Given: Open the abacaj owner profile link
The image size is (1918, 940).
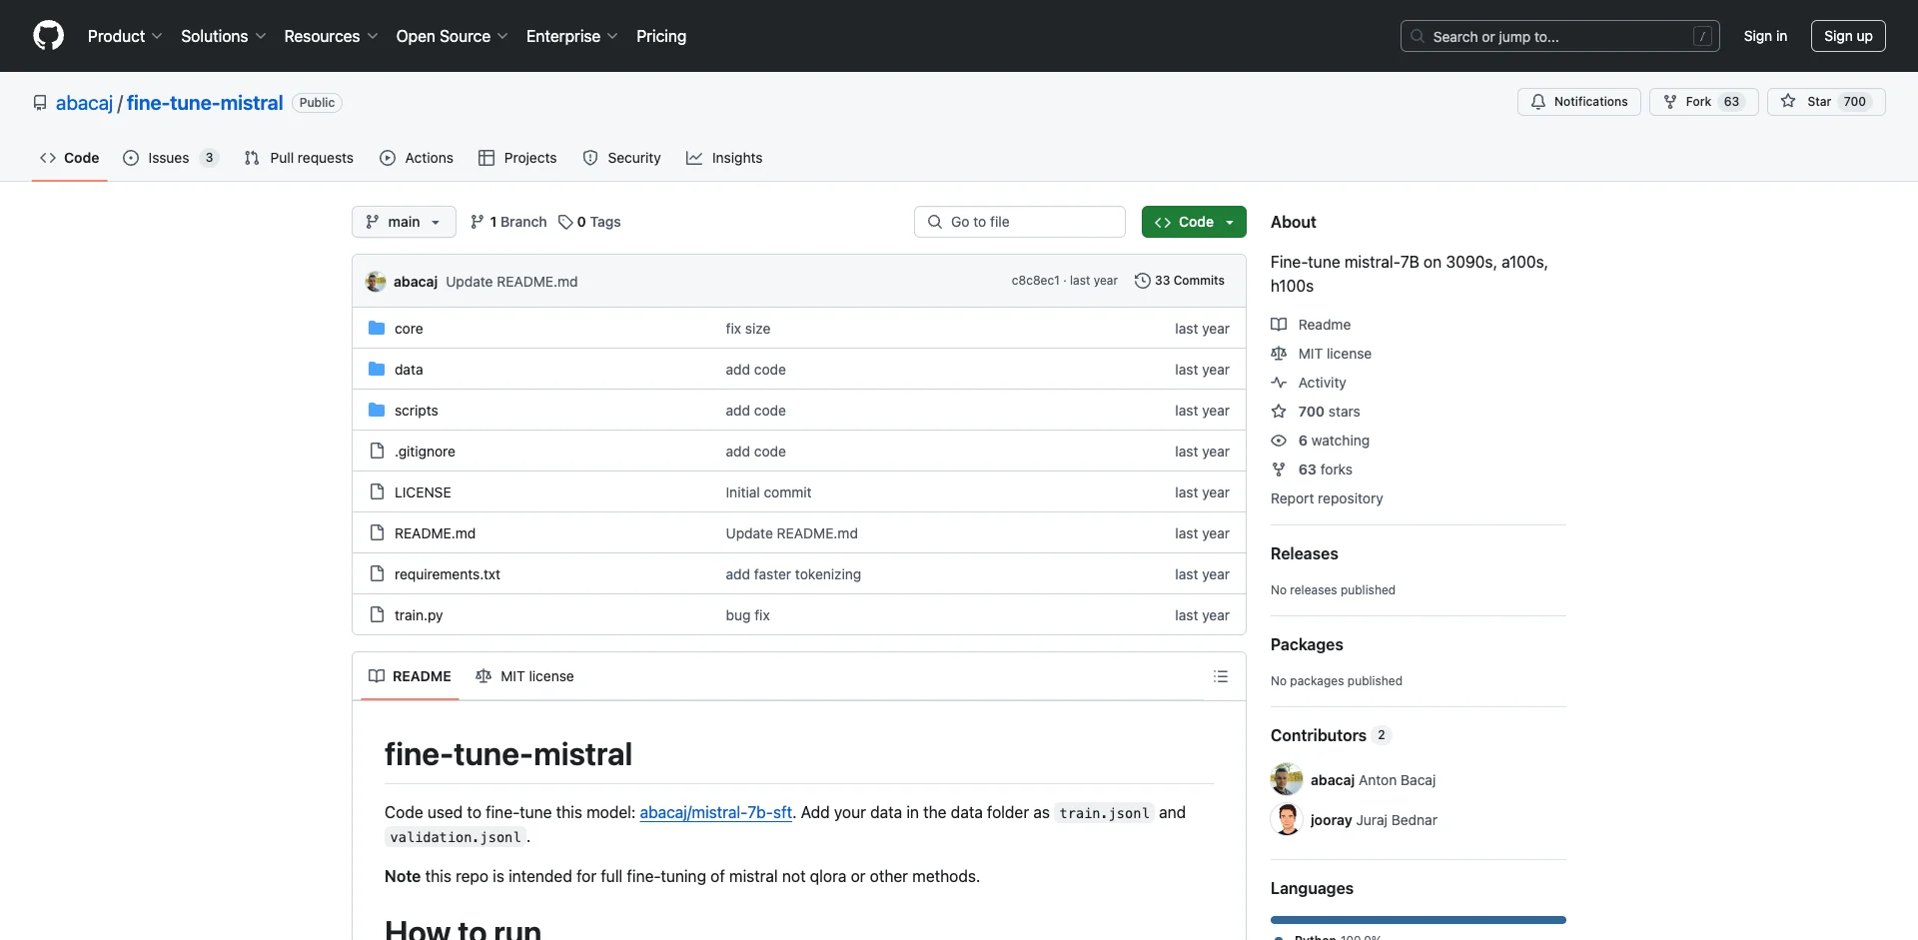Looking at the screenshot, I should click(x=84, y=103).
